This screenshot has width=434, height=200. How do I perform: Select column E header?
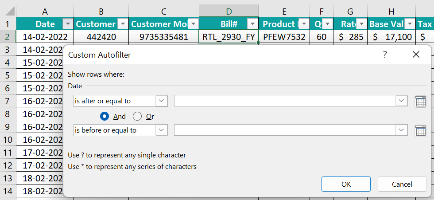[x=284, y=12]
